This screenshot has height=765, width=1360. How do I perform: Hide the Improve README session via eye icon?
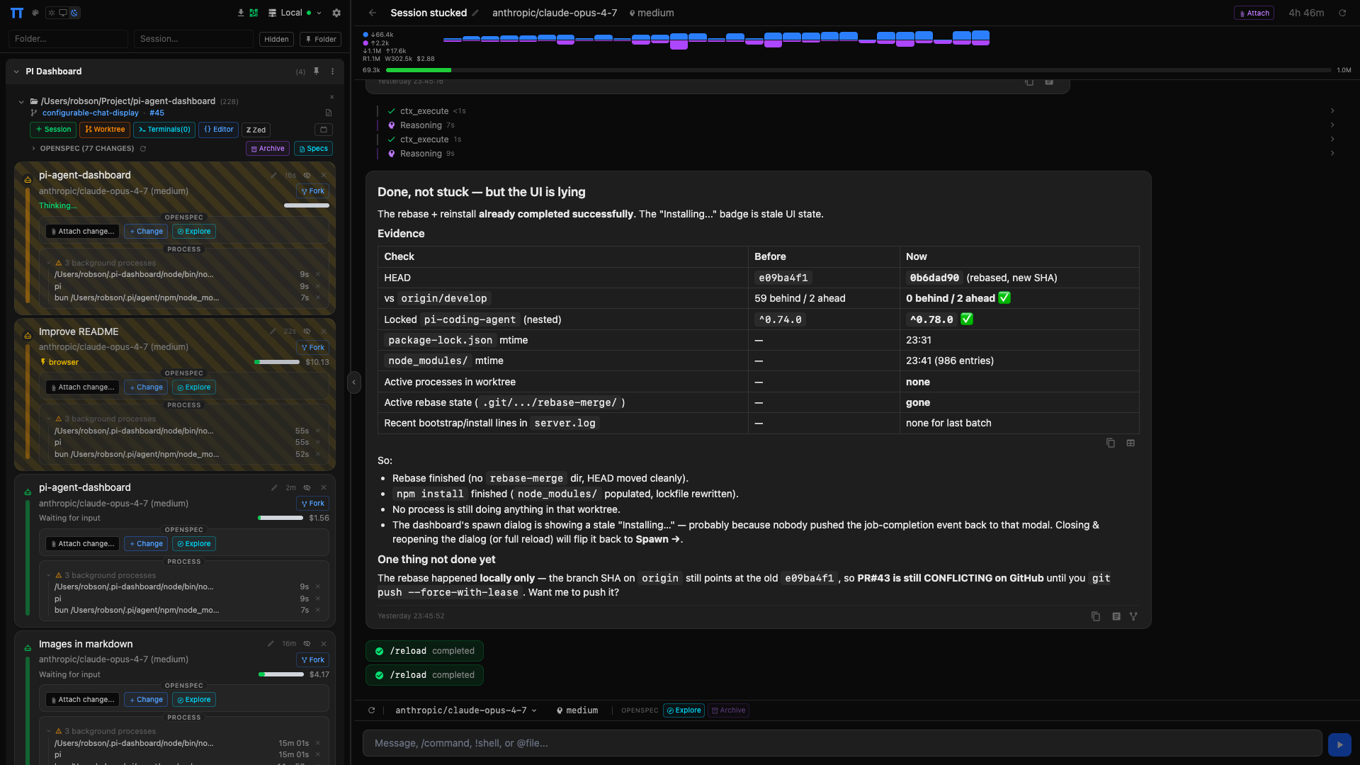[x=307, y=331]
